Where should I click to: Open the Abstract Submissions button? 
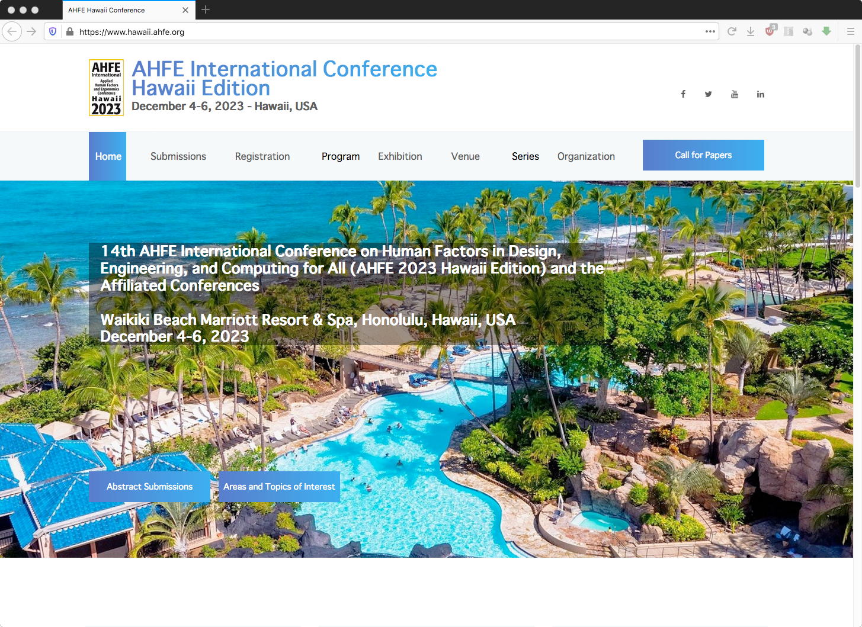coord(149,487)
